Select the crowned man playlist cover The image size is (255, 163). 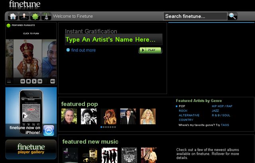(27, 59)
